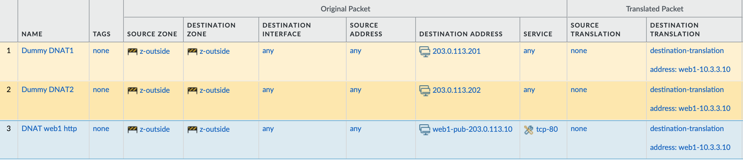Click the DESTINATION ADDRESS column header
This screenshot has width=743, height=162.
tap(461, 34)
